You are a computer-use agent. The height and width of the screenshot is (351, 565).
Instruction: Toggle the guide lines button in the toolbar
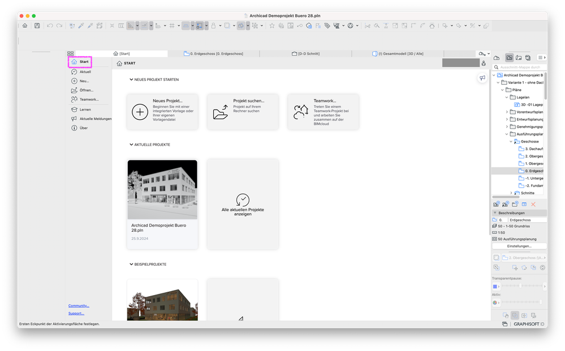point(144,25)
